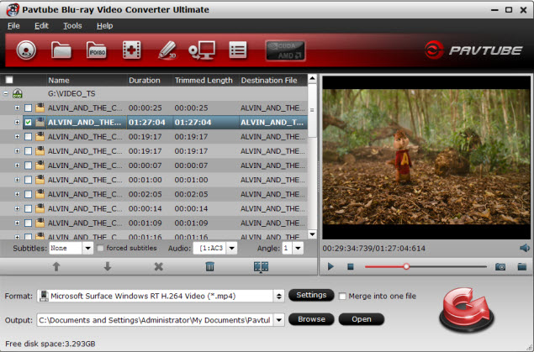This screenshot has height=352, width=534.
Task: Click the video preview image
Action: (x=426, y=157)
